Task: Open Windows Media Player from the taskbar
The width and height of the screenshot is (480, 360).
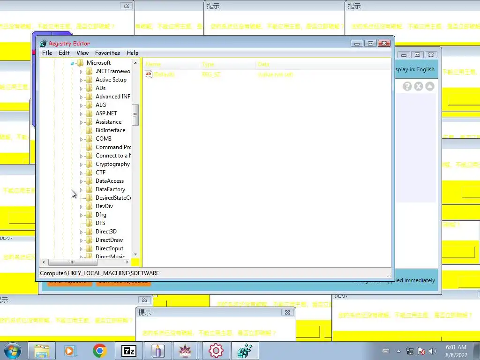Action: (70, 351)
